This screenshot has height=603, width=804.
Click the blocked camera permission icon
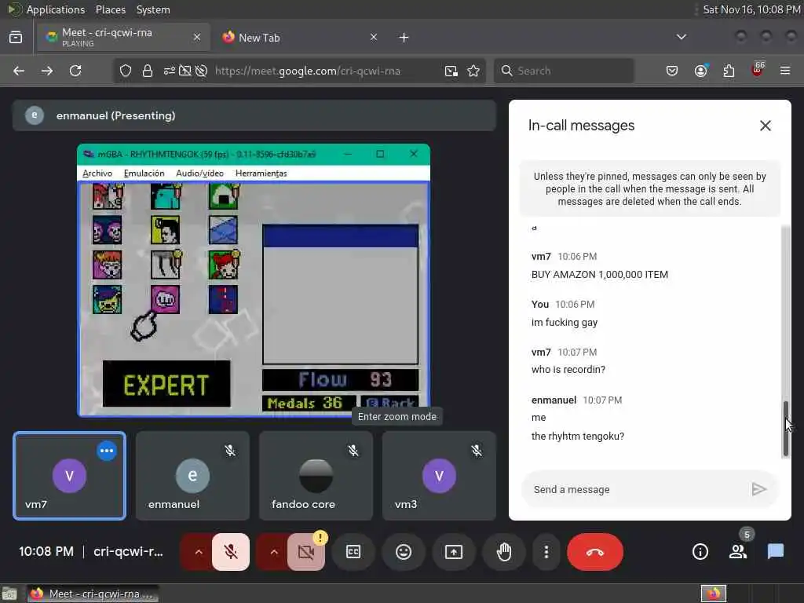pyautogui.click(x=185, y=71)
